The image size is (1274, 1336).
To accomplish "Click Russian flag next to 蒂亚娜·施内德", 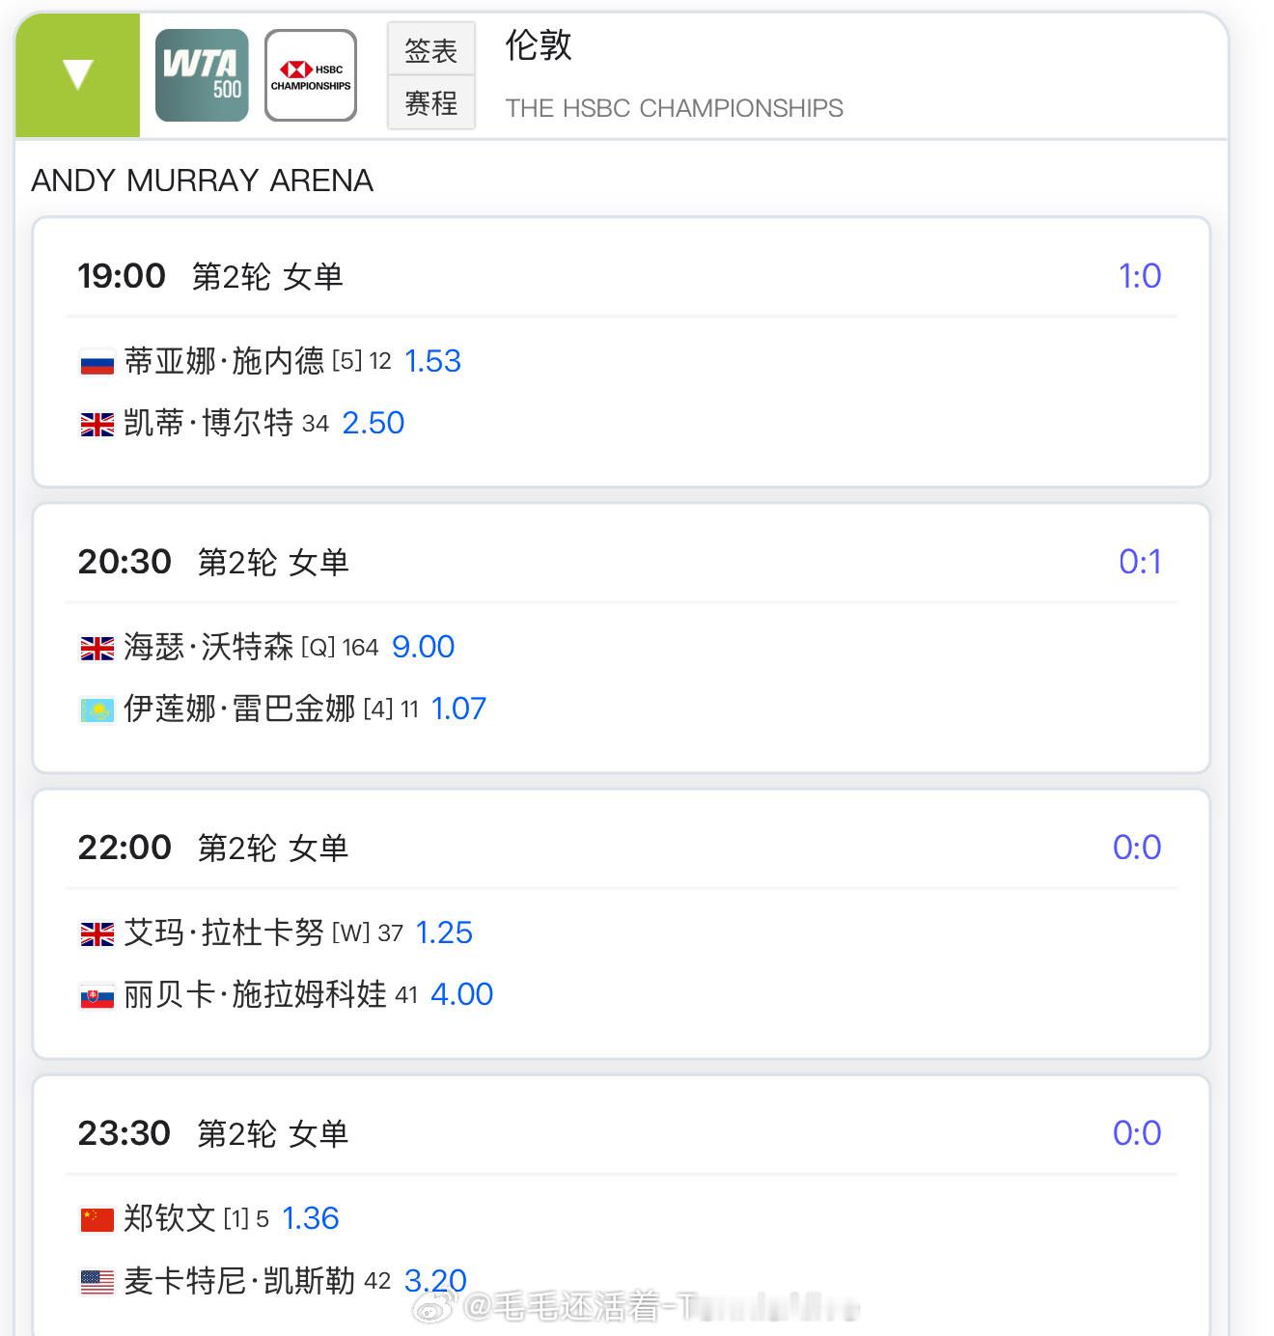I will [x=97, y=363].
